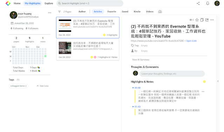Click the joined date calendar icon
The width and height of the screenshot is (224, 132).
point(12,23)
